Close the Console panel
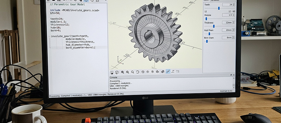Viewport: 281px width, 123px height. tap(234, 75)
